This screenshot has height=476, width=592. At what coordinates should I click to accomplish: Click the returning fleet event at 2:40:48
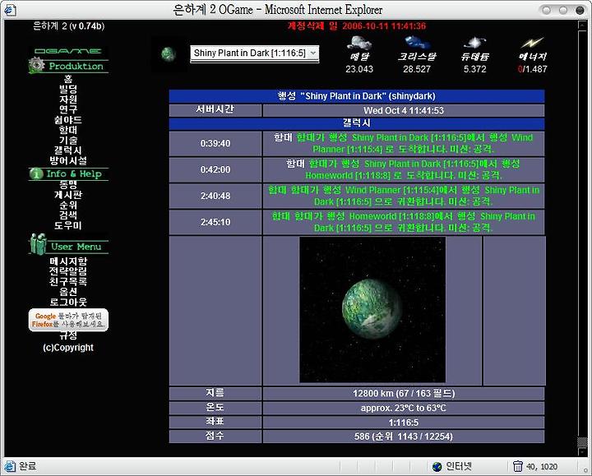click(403, 196)
